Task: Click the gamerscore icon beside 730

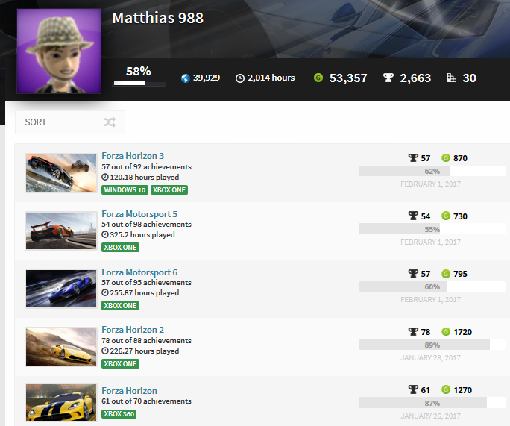Action: pos(446,216)
